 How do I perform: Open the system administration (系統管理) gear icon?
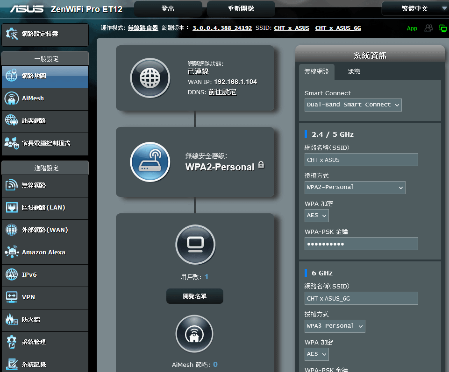[12, 342]
